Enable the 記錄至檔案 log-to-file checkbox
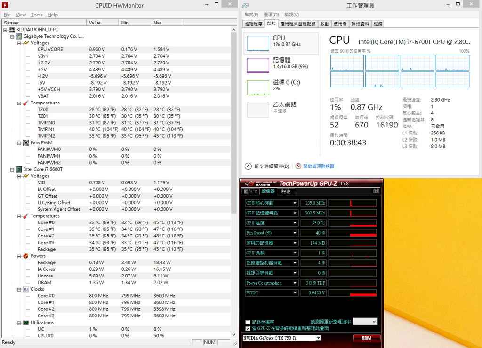Image resolution: width=482 pixels, height=348 pixels. [x=248, y=322]
